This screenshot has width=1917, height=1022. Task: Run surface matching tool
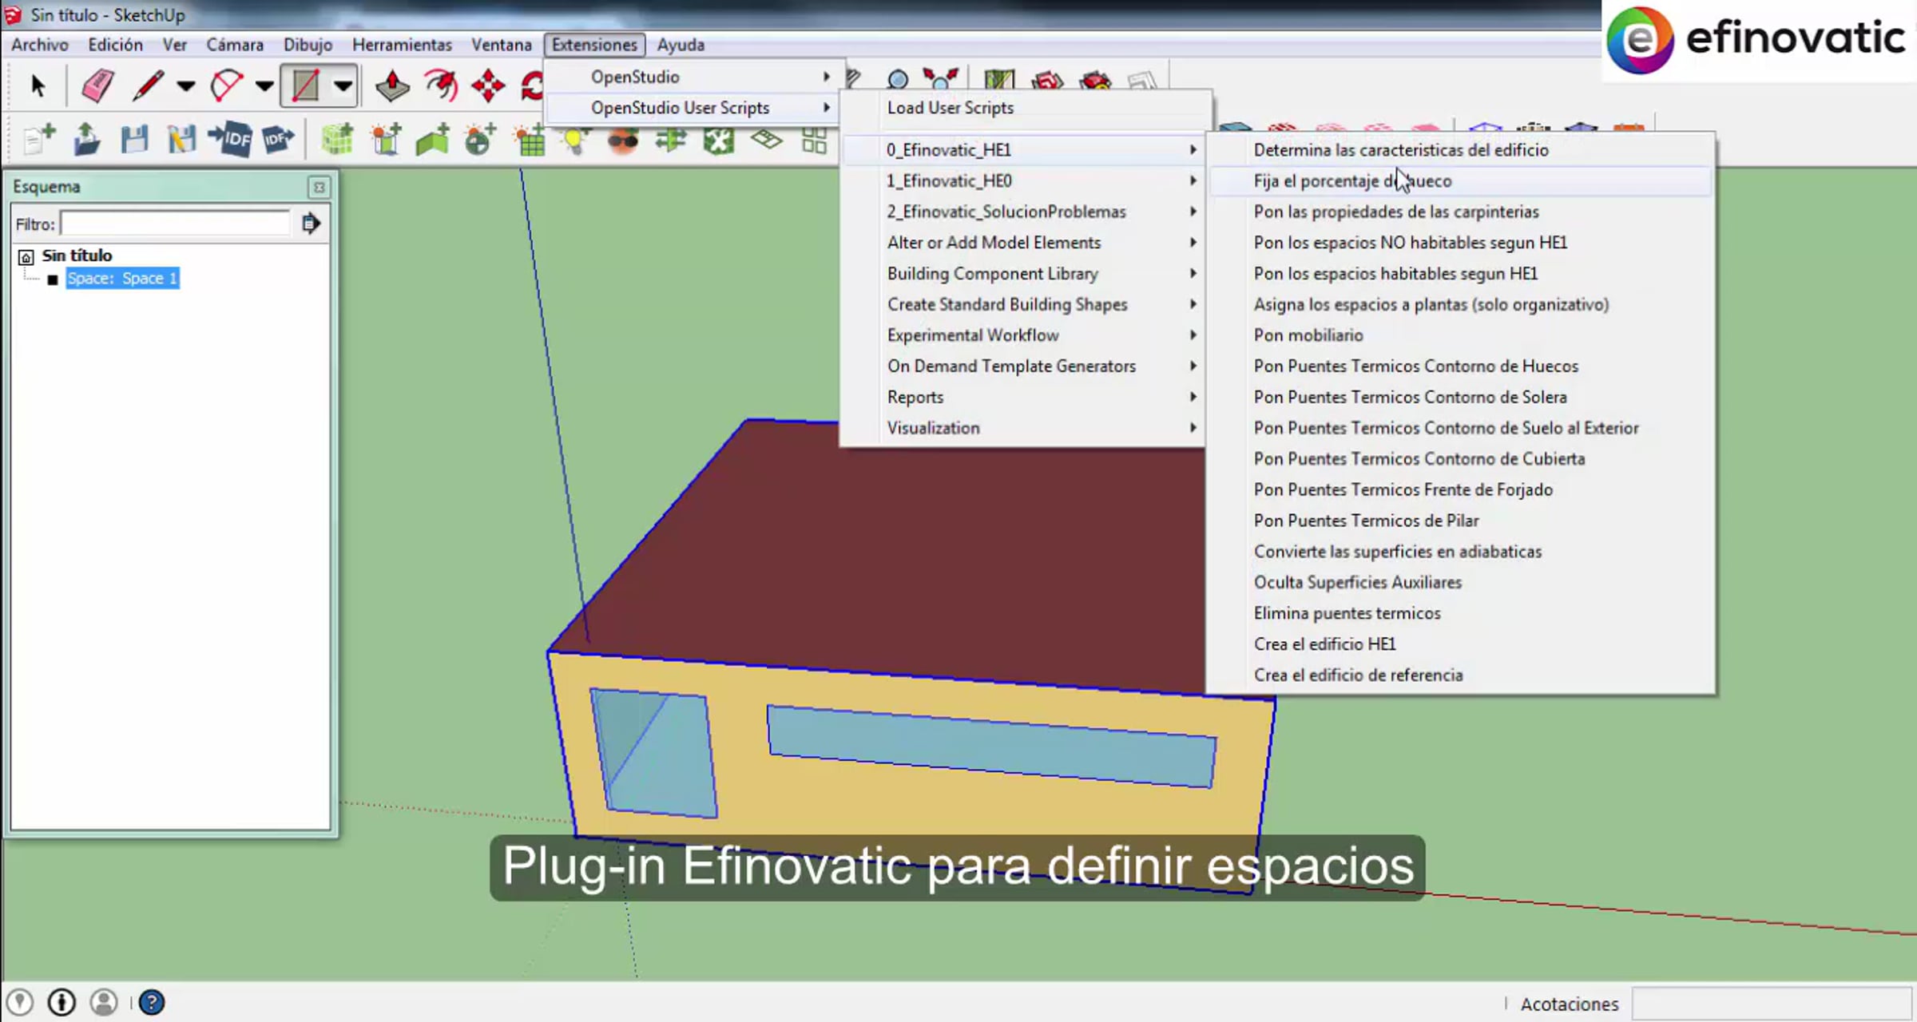671,140
